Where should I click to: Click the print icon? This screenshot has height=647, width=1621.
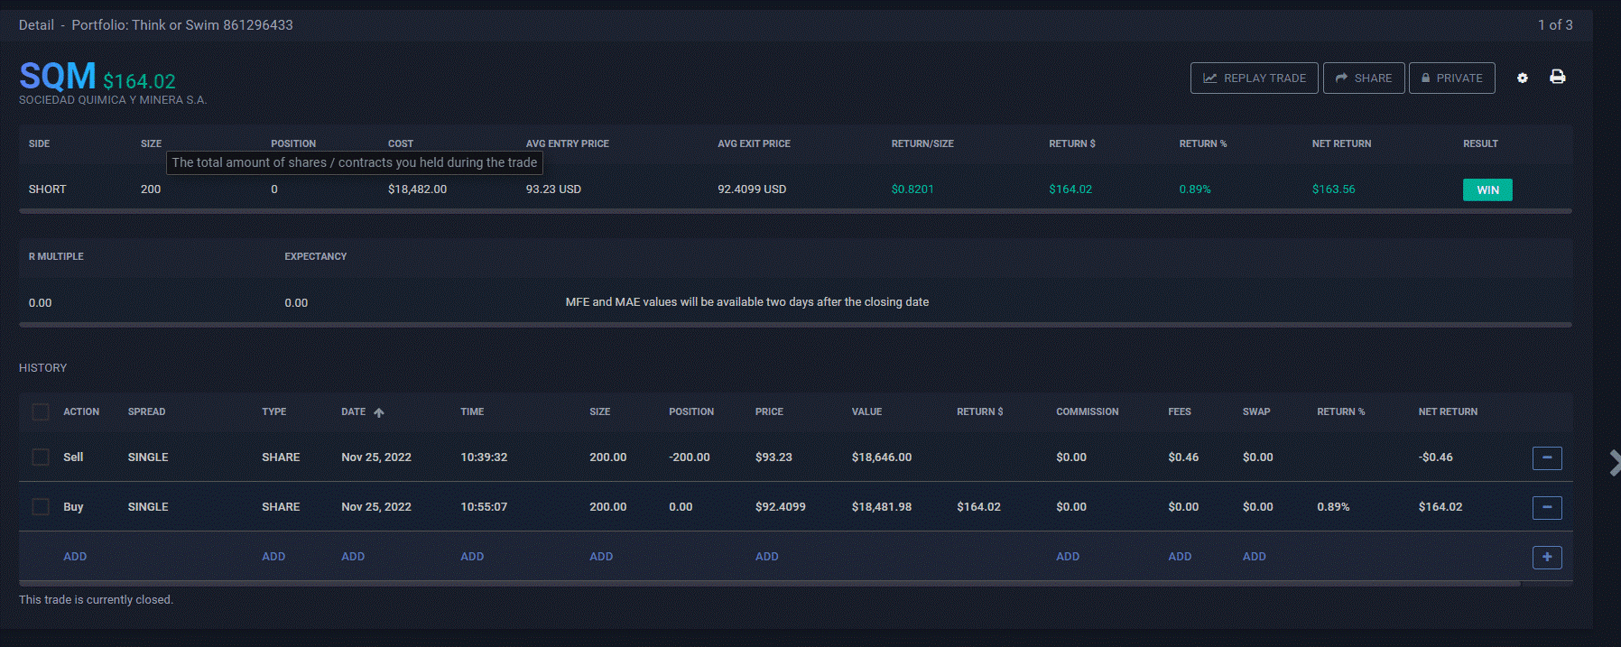pyautogui.click(x=1557, y=77)
